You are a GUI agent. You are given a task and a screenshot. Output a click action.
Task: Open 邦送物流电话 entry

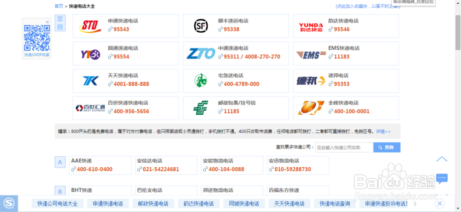(x=218, y=190)
